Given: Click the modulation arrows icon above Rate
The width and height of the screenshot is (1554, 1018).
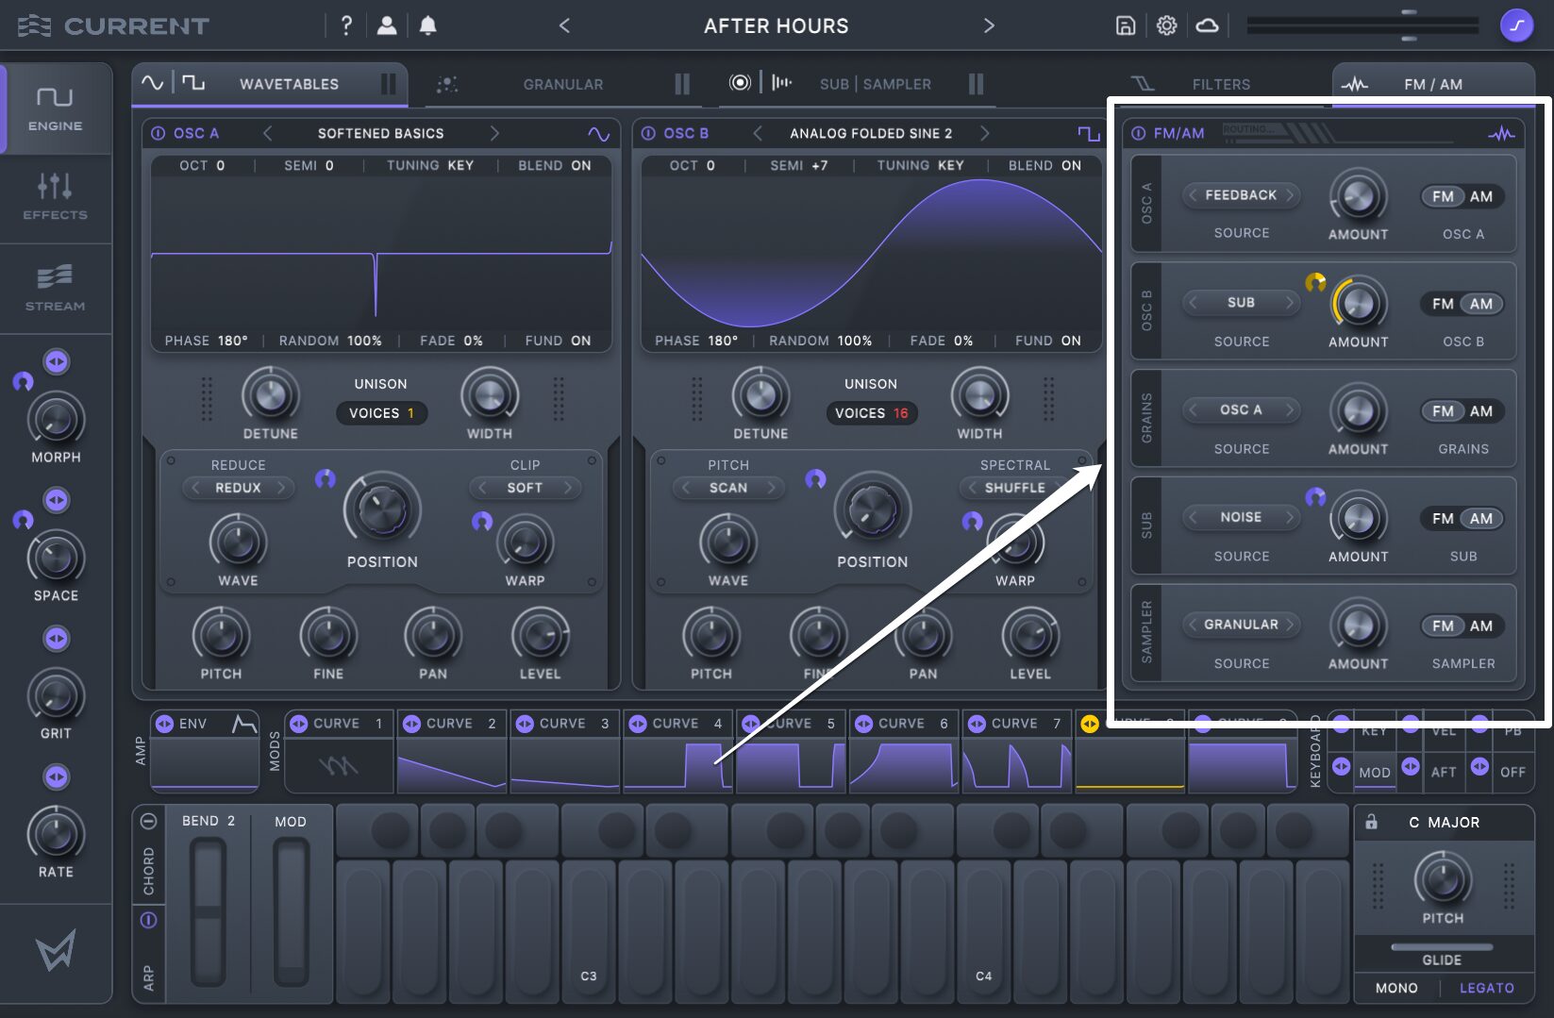Looking at the screenshot, I should (57, 776).
